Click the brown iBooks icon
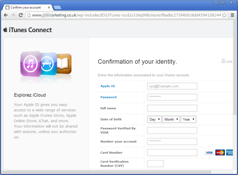Screen dimensions: 238x175 click(x=65, y=63)
